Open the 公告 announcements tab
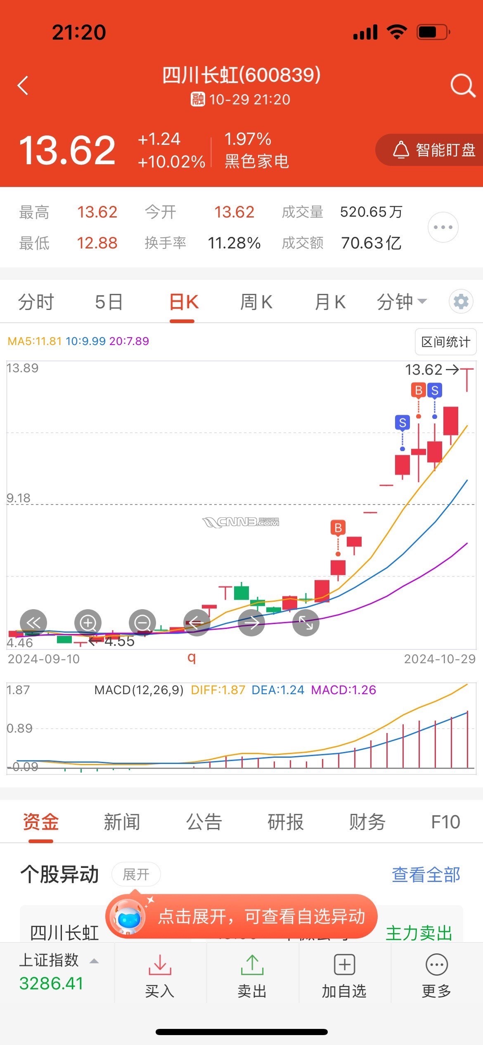Image resolution: width=483 pixels, height=1045 pixels. [204, 822]
